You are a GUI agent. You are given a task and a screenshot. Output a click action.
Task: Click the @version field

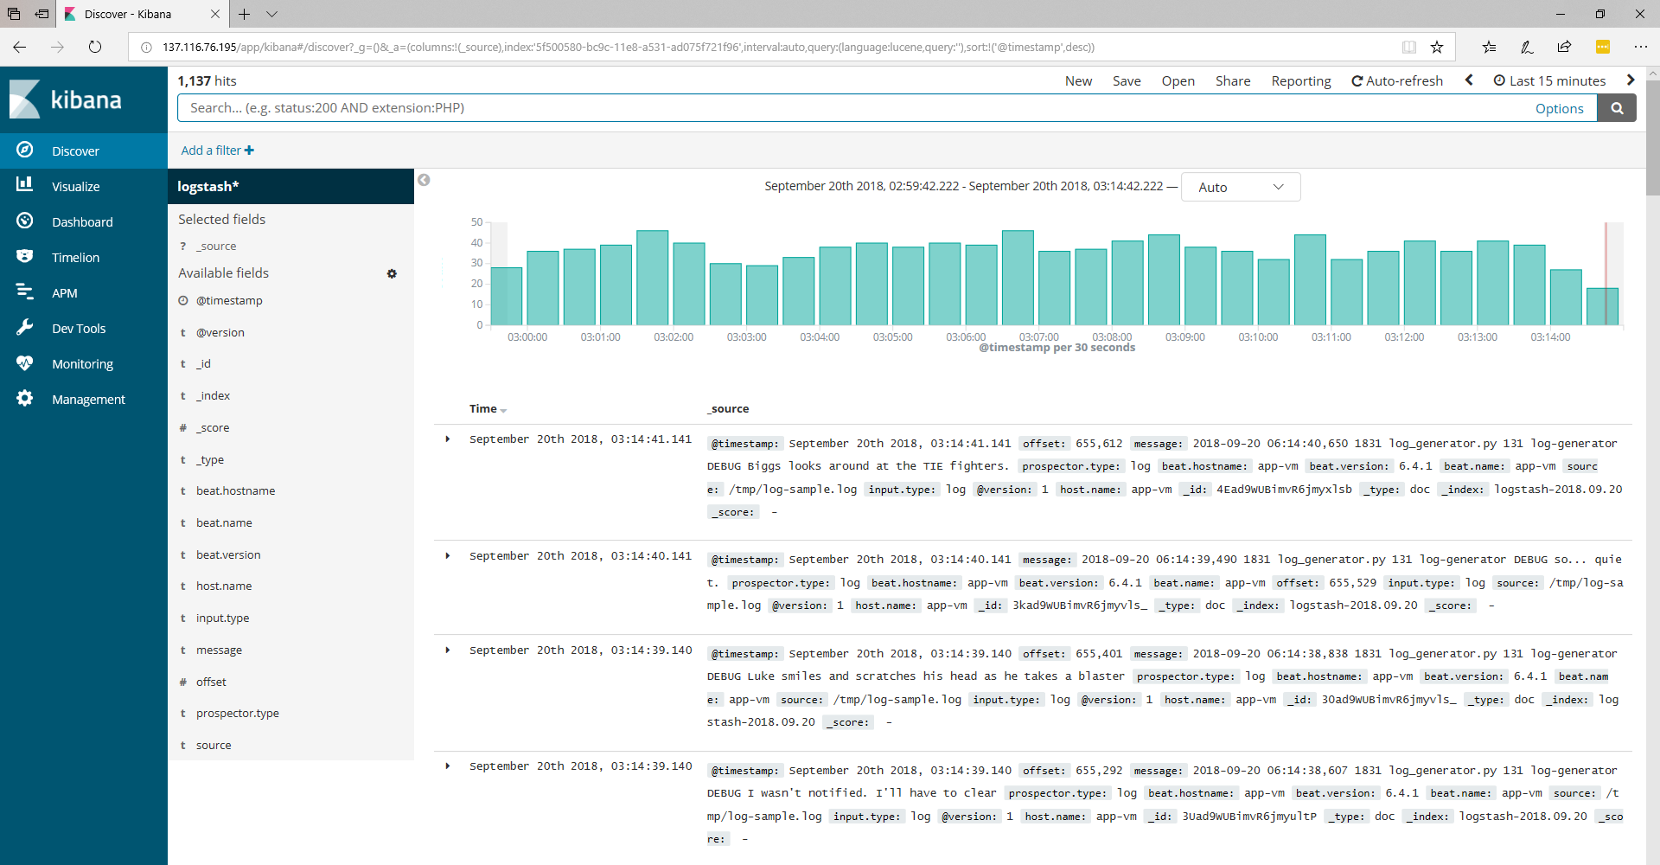[220, 332]
